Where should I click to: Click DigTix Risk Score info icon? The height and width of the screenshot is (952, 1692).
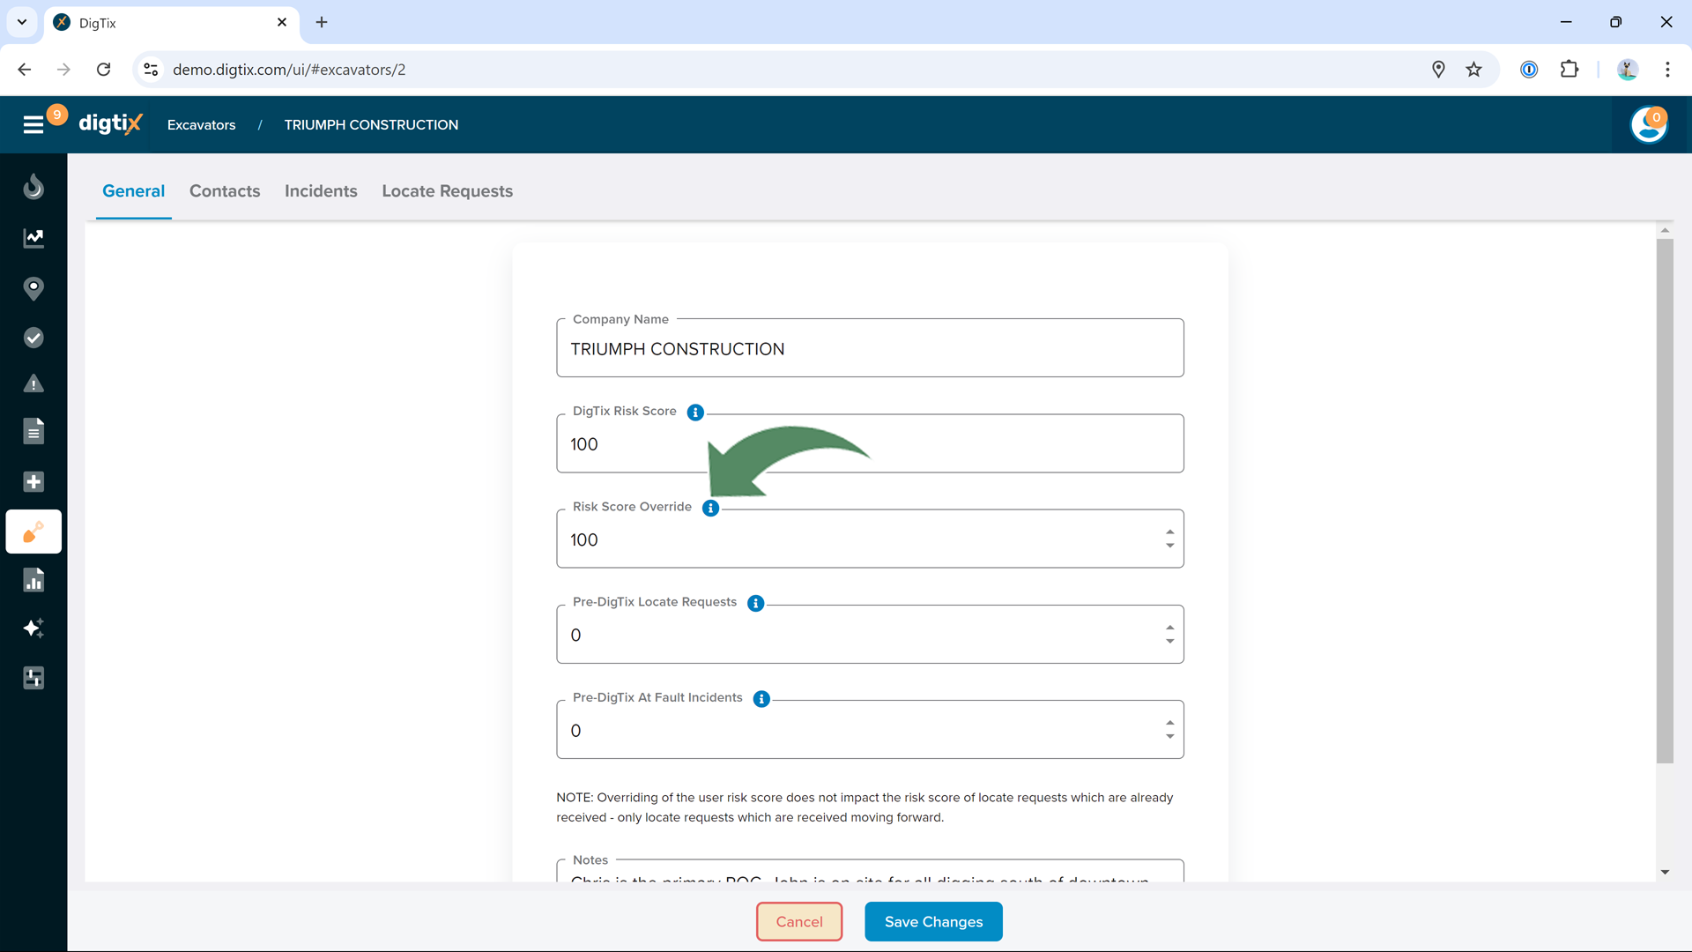coord(695,413)
